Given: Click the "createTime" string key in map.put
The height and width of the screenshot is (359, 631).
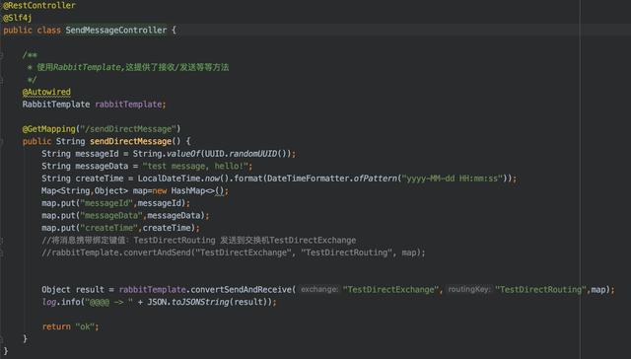Looking at the screenshot, I should coord(108,228).
